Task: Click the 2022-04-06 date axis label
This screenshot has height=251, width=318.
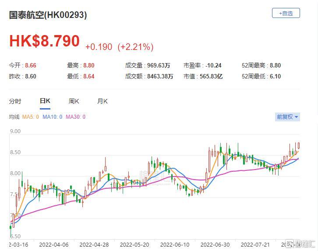Action: click(54, 245)
